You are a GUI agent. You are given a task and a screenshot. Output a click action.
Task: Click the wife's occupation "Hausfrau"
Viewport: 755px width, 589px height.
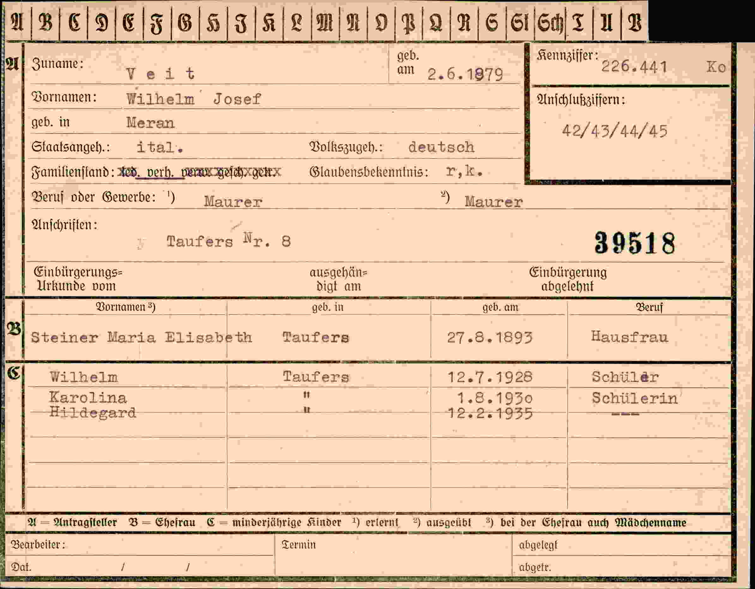tap(630, 337)
